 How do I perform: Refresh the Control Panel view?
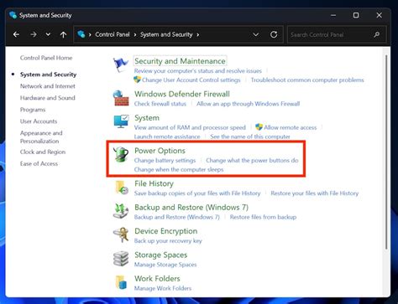(x=274, y=34)
